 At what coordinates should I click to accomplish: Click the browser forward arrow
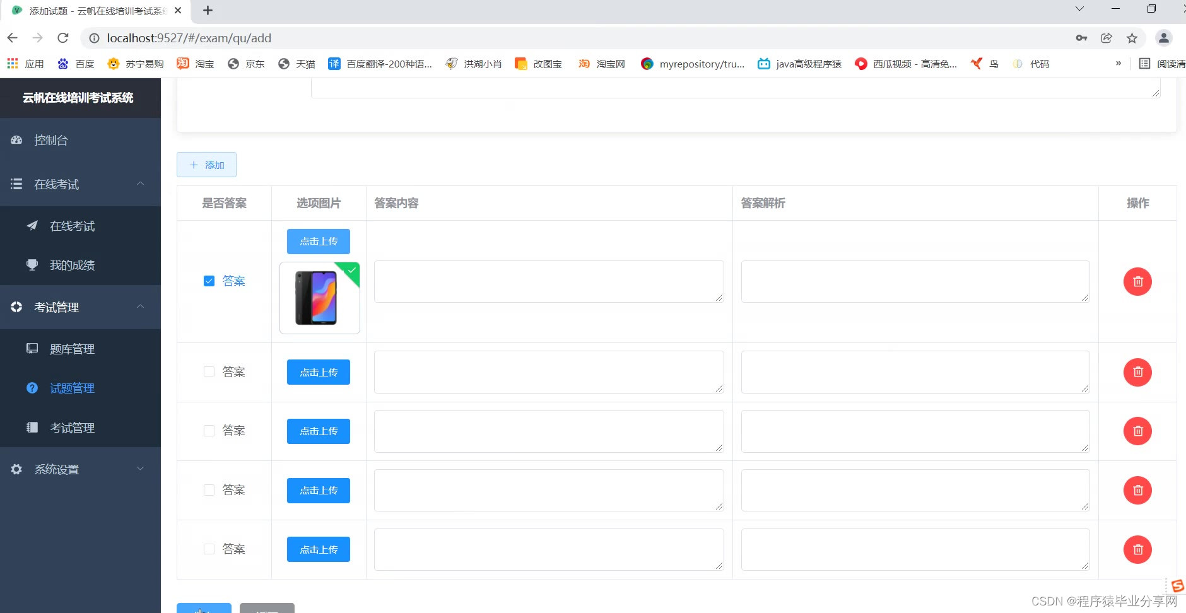tap(38, 38)
